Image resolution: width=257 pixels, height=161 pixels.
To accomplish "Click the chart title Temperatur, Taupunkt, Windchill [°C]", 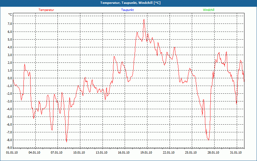I will pos(130,3).
